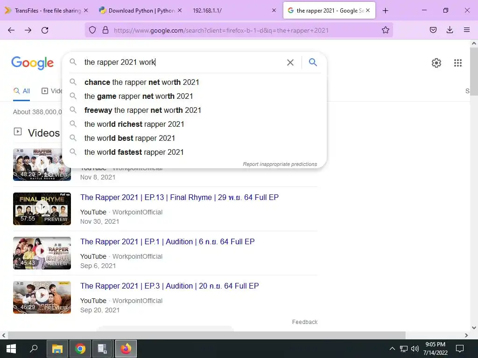Image resolution: width=478 pixels, height=358 pixels.
Task: Go to the Google logo homepage
Action: coord(32,63)
